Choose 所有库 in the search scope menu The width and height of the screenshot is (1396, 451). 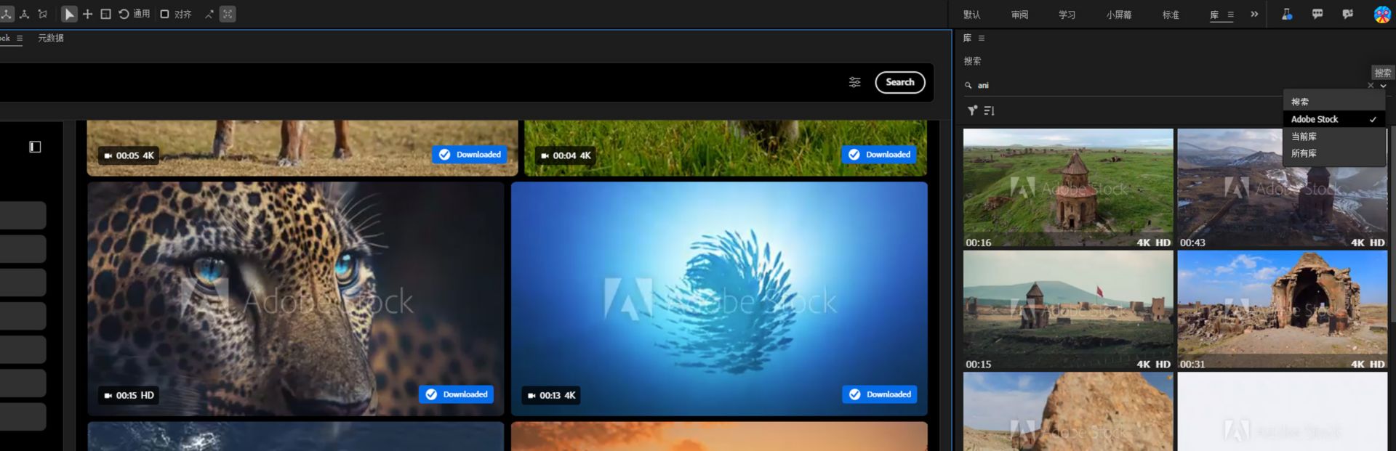click(1334, 153)
